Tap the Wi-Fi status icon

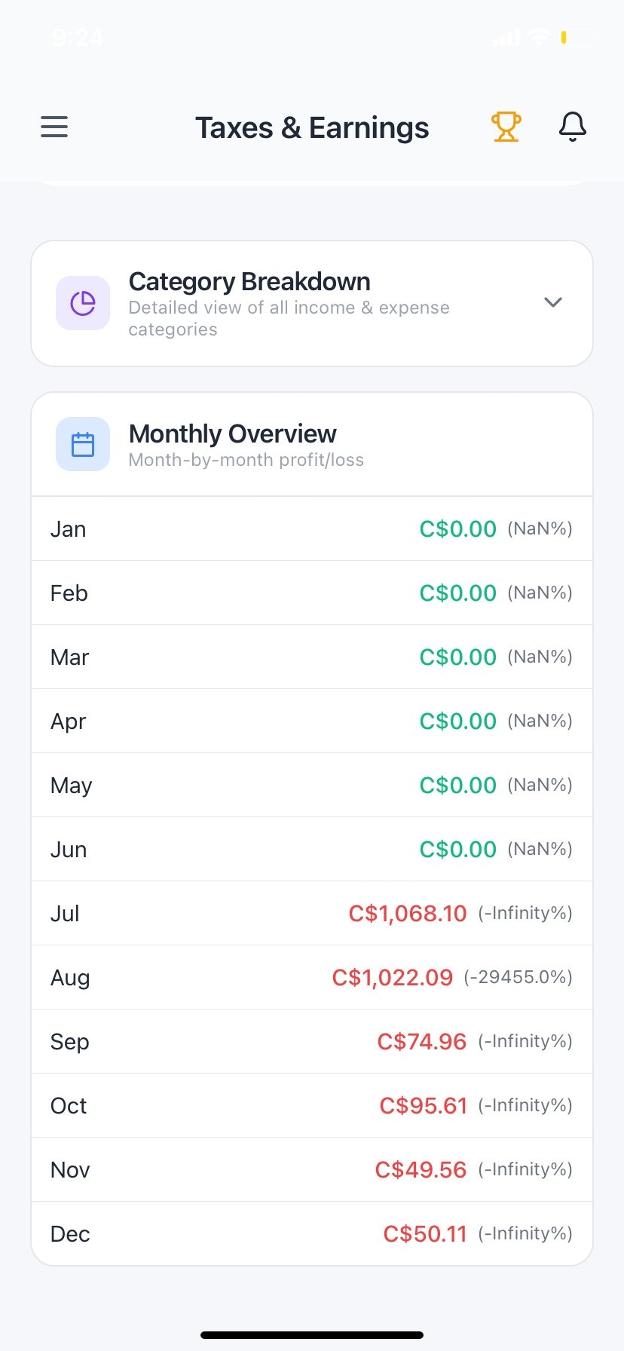click(538, 37)
